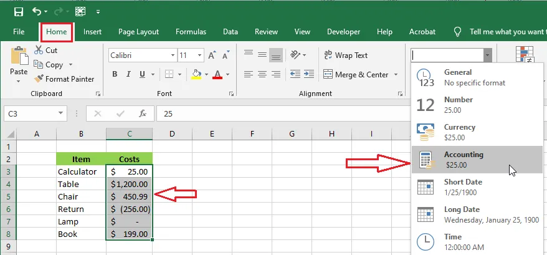Screen dimensions: 547x255
Task: Open Alignment group dialog launcher
Action: click(x=400, y=94)
